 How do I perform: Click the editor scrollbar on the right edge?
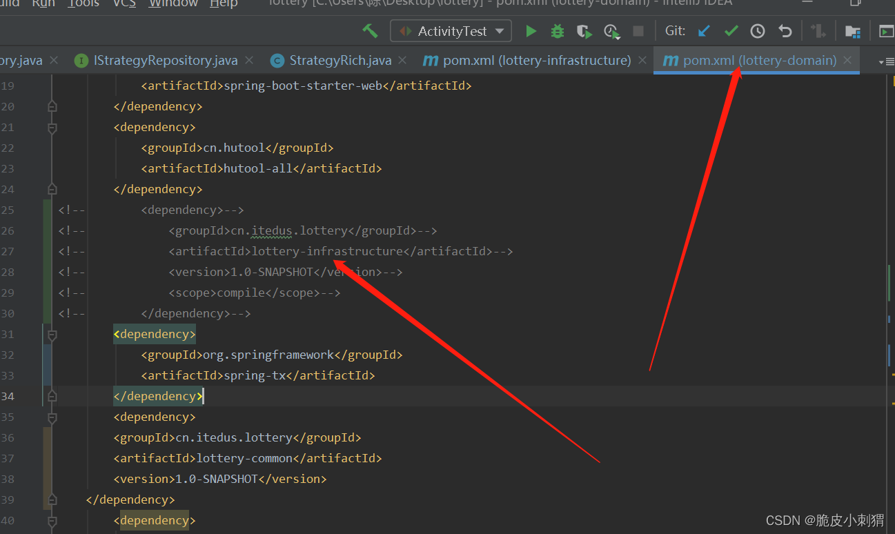(x=889, y=276)
